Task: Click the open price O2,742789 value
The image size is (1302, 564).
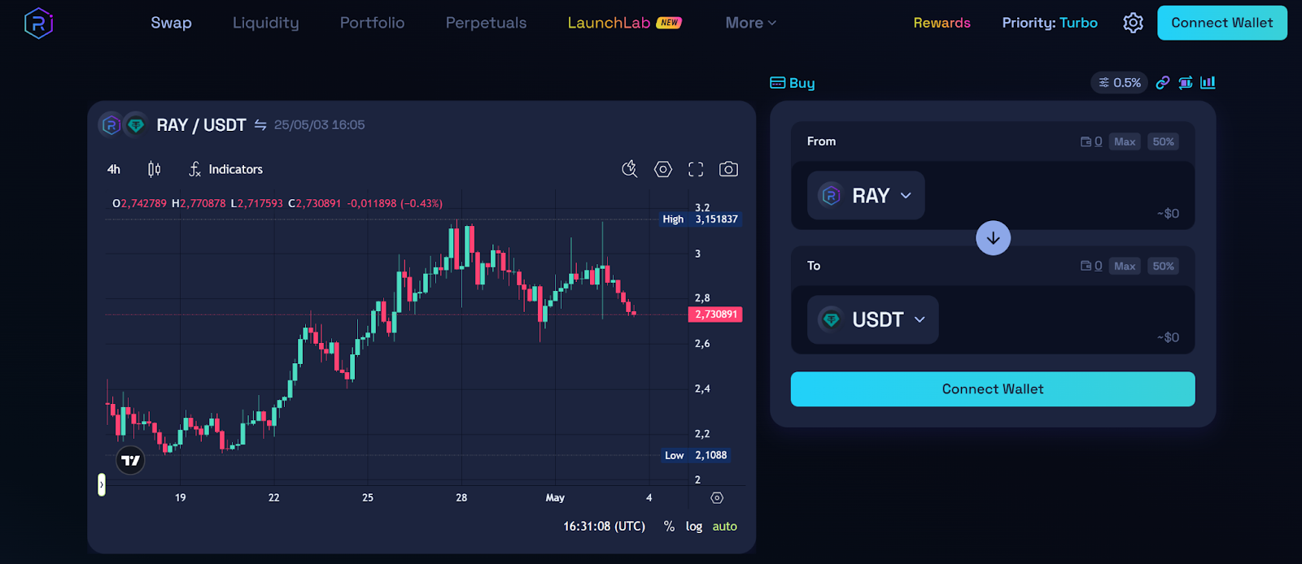Action: 139,203
